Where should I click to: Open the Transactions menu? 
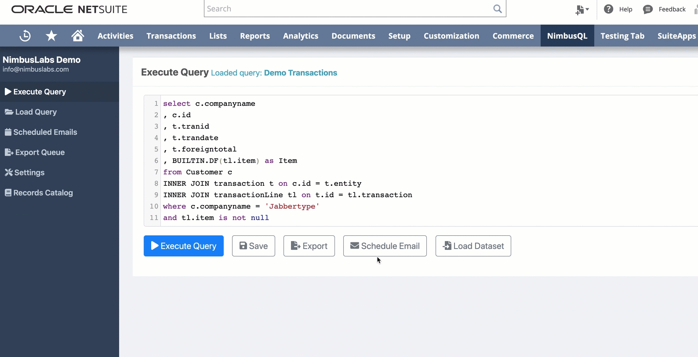(171, 36)
